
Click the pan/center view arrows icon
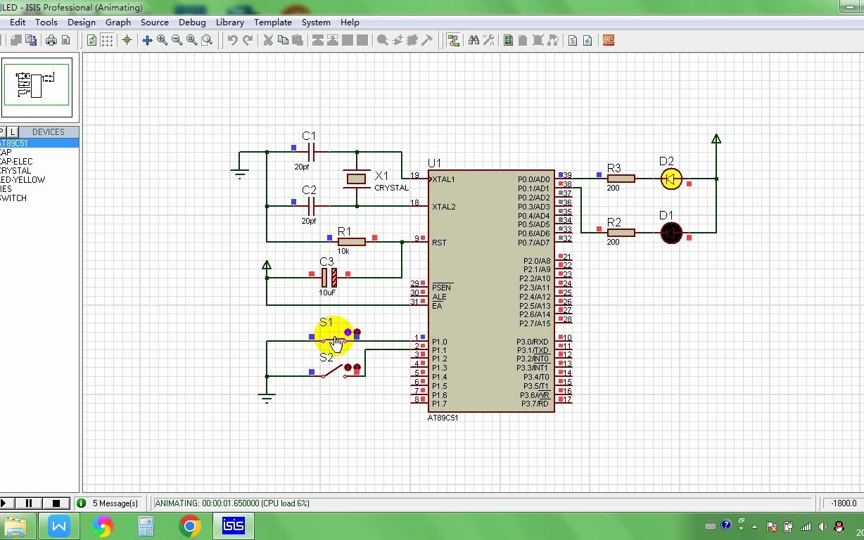click(147, 40)
